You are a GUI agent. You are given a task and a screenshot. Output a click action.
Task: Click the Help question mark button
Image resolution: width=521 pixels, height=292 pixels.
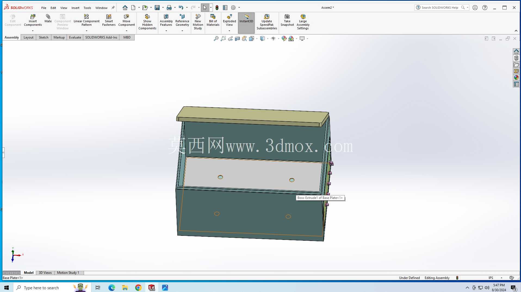pyautogui.click(x=485, y=8)
